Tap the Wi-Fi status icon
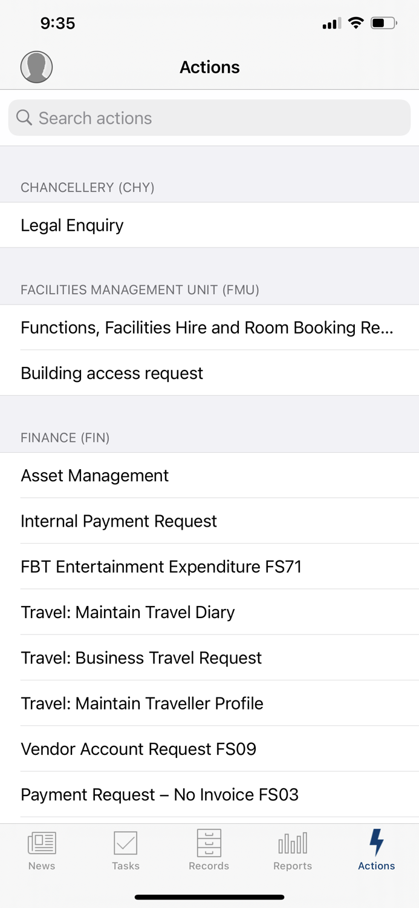419x908 pixels. (356, 23)
